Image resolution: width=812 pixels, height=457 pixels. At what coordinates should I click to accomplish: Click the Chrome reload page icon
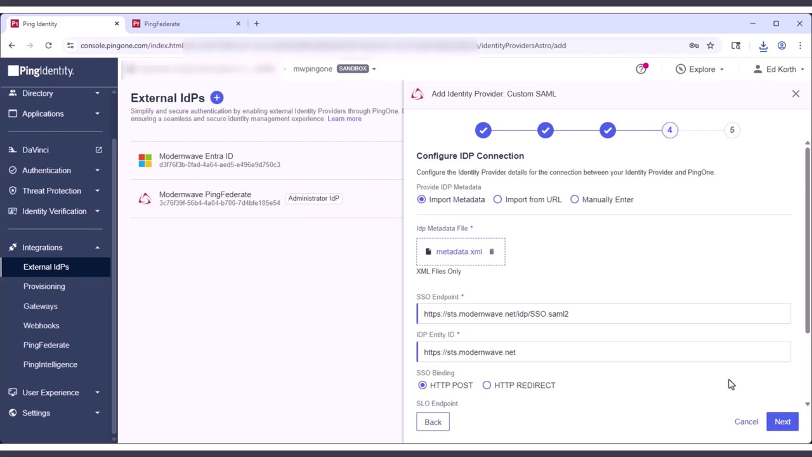[48, 46]
